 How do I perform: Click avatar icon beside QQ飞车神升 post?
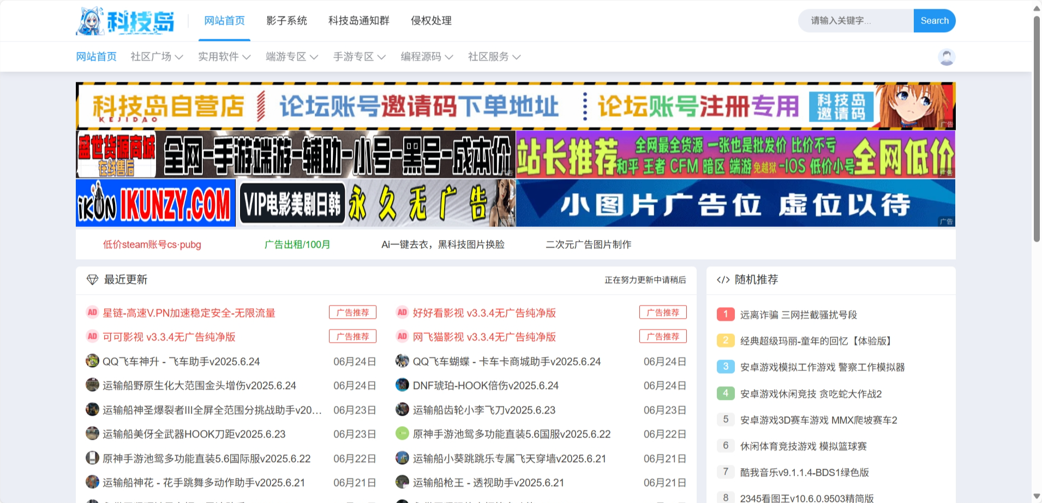click(x=92, y=361)
